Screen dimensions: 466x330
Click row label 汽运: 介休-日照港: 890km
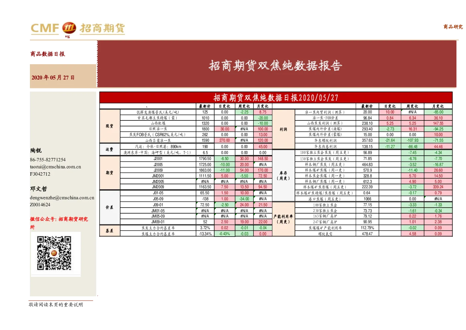pos(158,146)
